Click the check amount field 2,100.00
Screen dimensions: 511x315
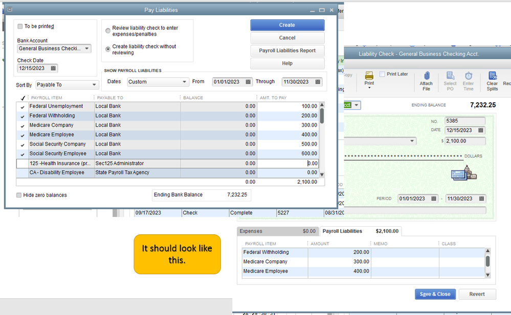[x=465, y=141]
